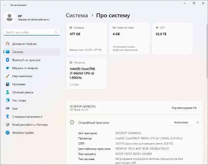The image size is (208, 165).
Task: Click the Система breadcrumb link
Action: (77, 16)
